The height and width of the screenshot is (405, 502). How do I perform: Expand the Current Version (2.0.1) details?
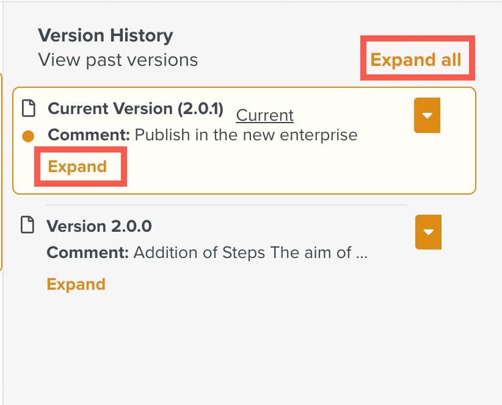(77, 167)
